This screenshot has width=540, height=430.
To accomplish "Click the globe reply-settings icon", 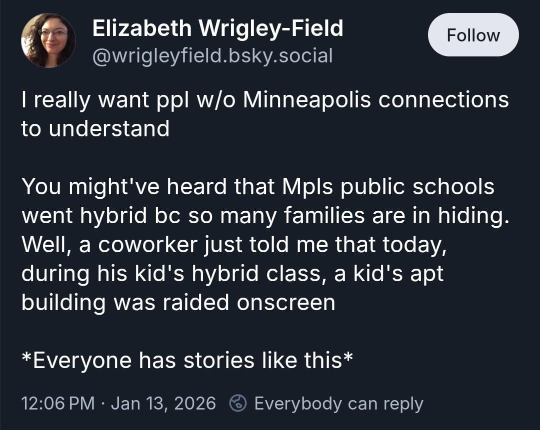I will (237, 403).
